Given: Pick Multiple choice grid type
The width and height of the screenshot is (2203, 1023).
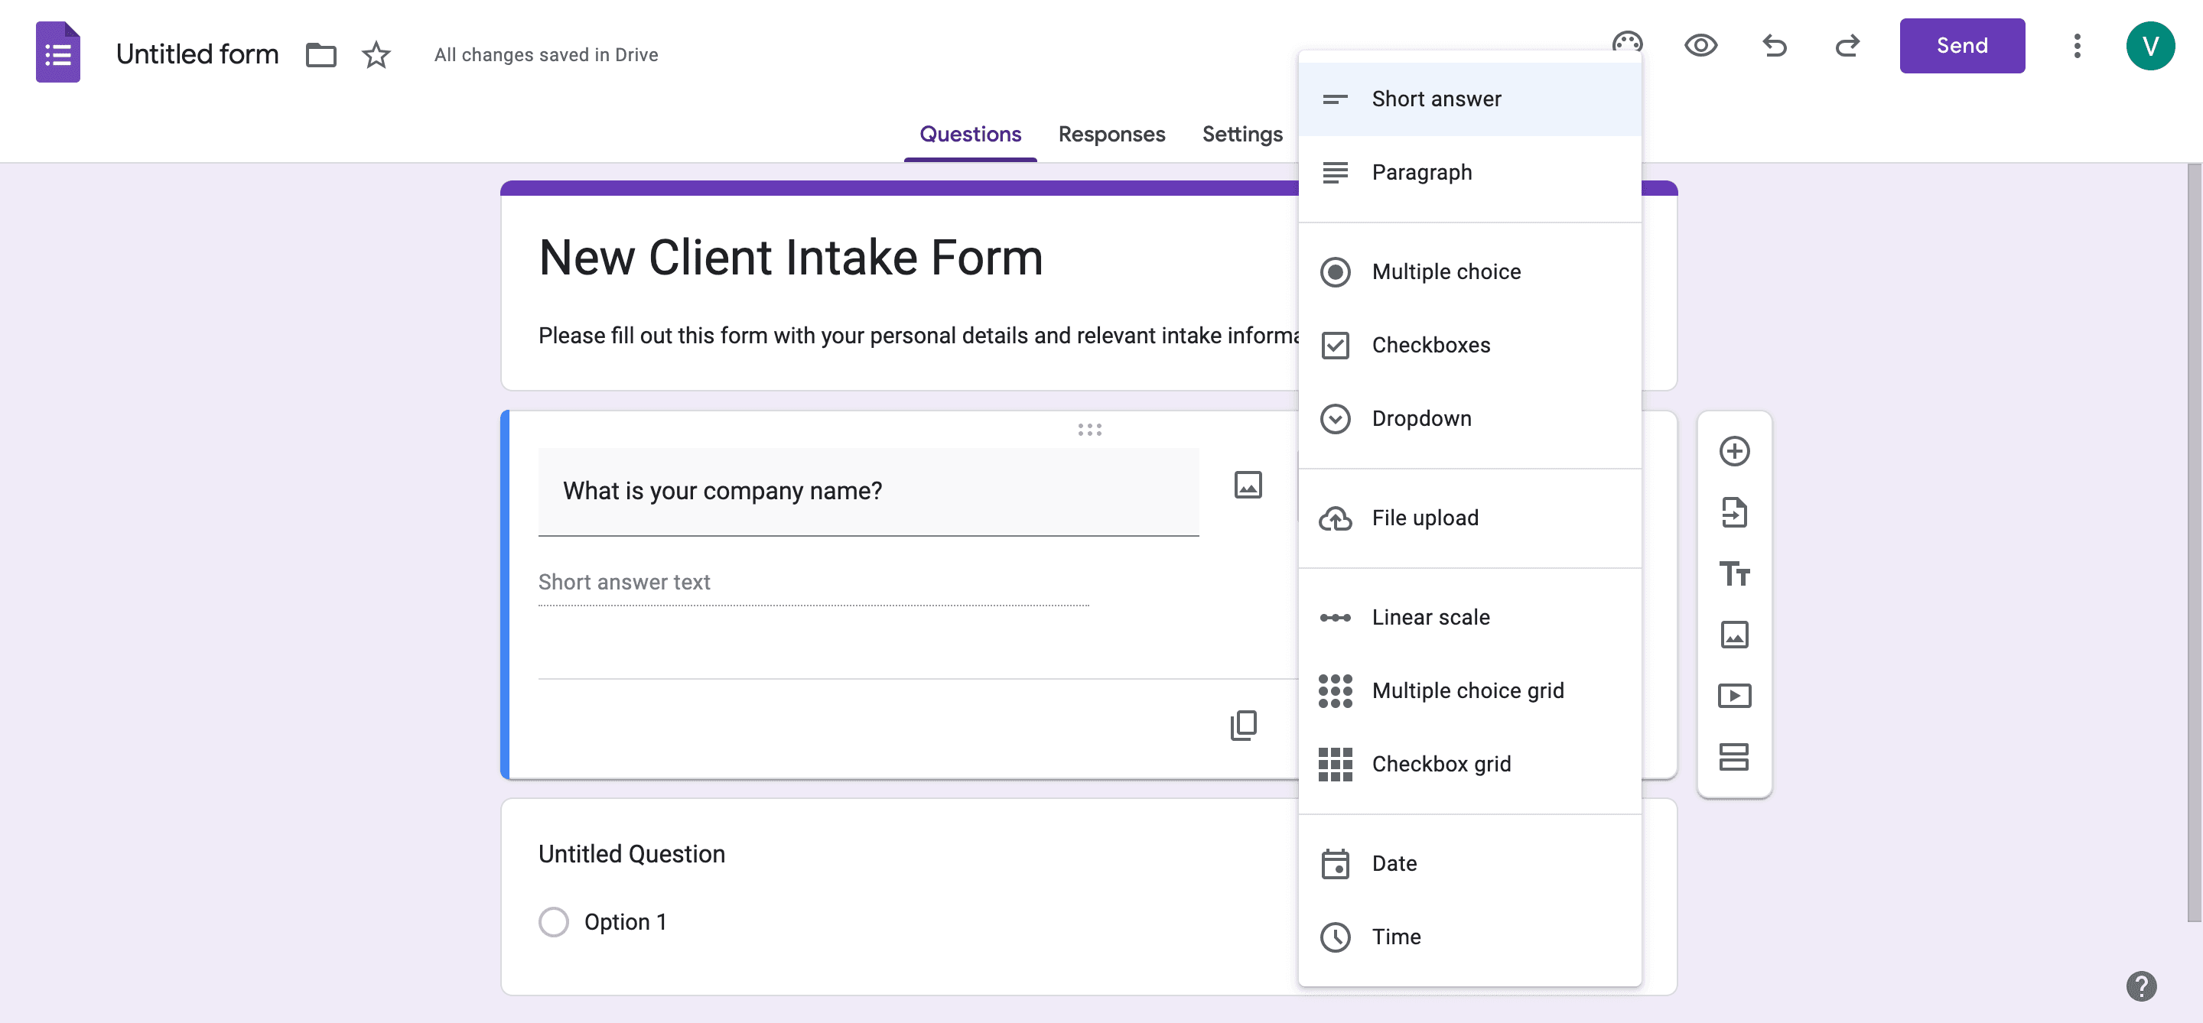Looking at the screenshot, I should click(x=1469, y=690).
